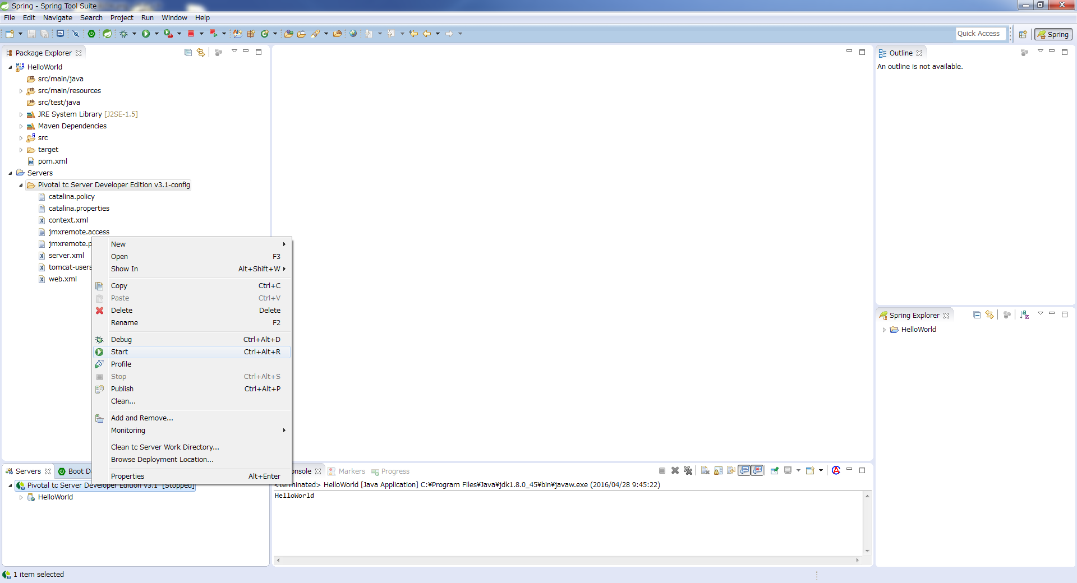Click the green Run toolbar button

146,34
